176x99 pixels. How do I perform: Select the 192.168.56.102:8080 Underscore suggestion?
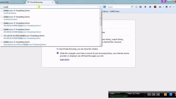50,24
